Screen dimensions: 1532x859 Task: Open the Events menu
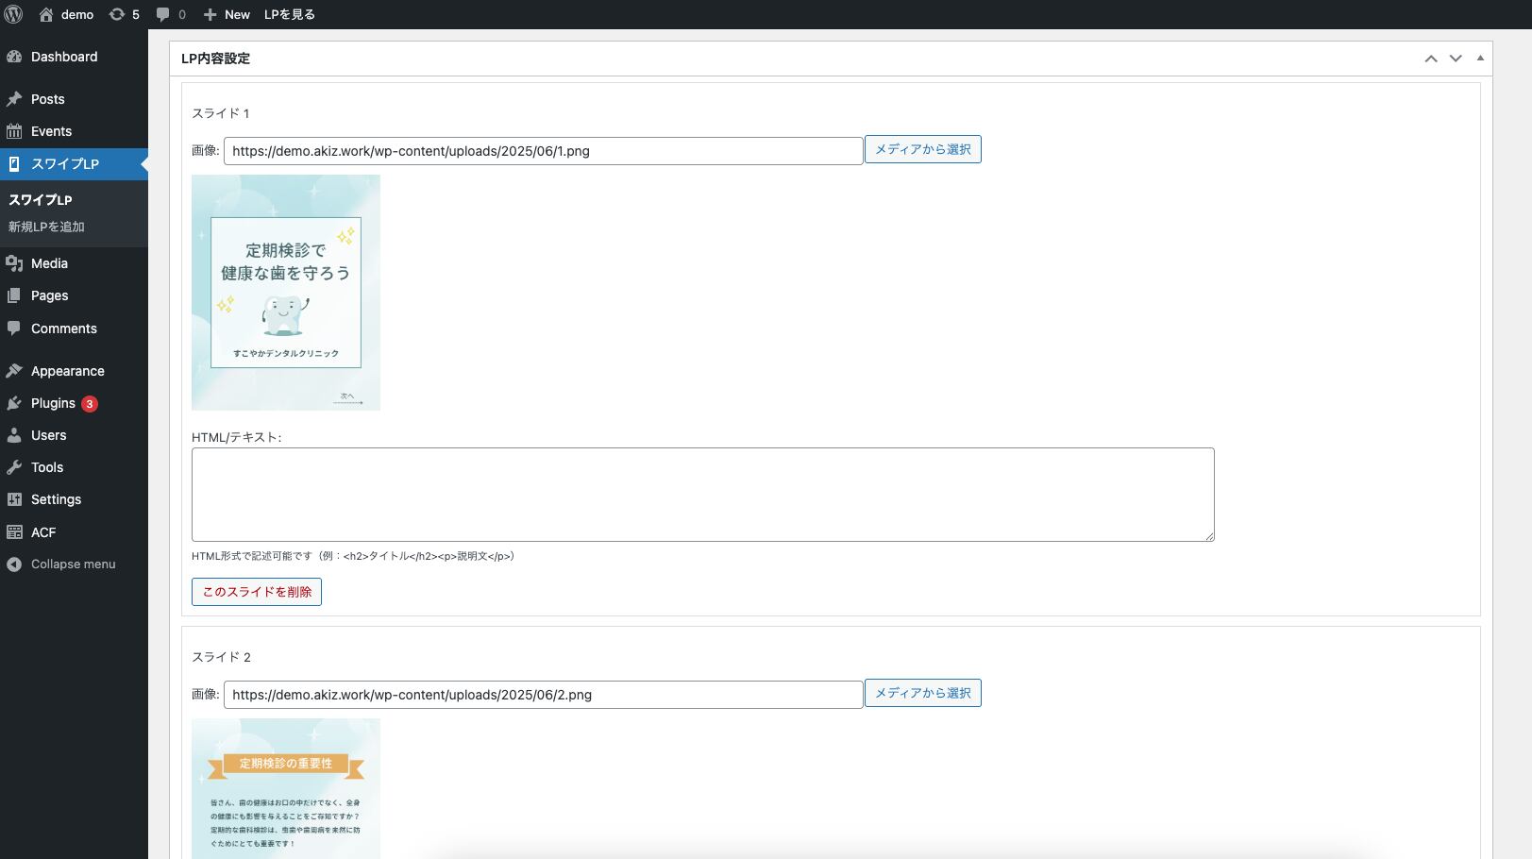[74, 131]
